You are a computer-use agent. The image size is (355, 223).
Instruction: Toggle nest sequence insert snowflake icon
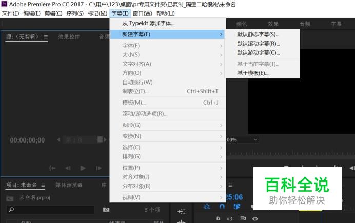pyautogui.click(x=206, y=206)
